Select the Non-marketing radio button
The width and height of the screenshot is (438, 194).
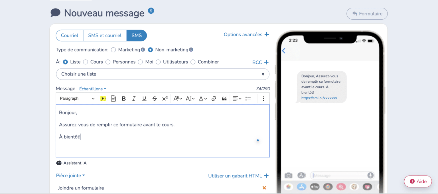click(151, 50)
